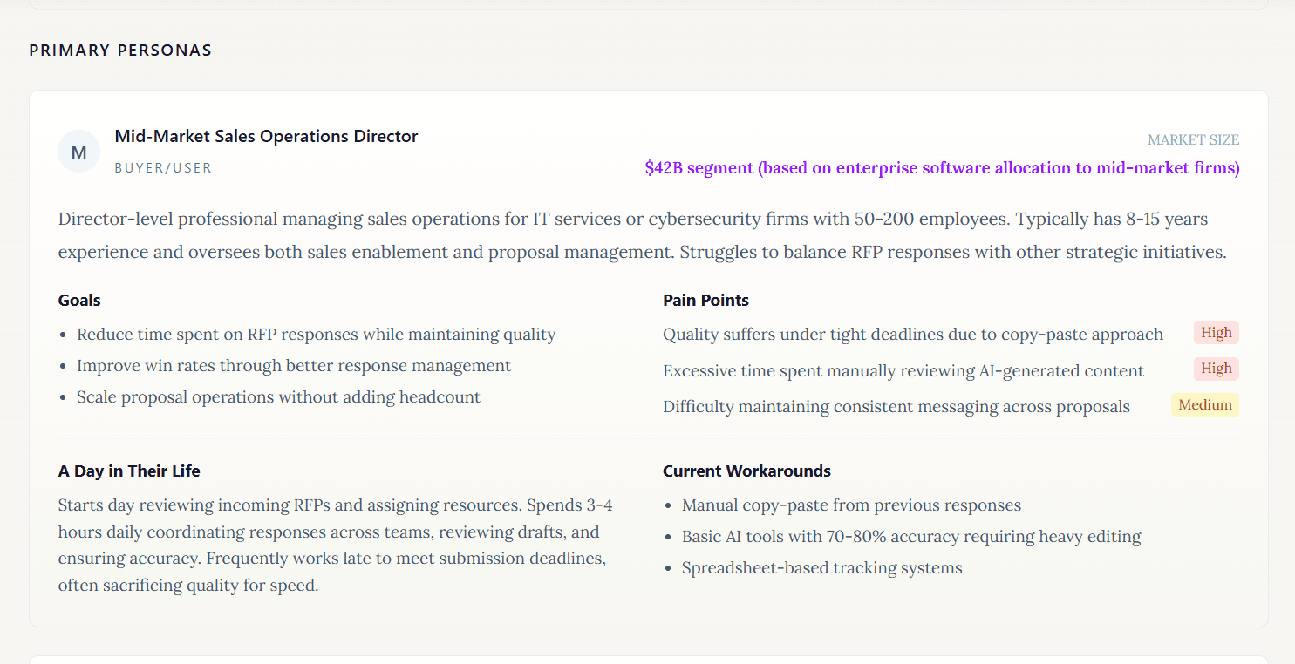The height and width of the screenshot is (664, 1295).
Task: Click the "Reduce time spent on RFP responses" goal
Action: click(x=316, y=335)
